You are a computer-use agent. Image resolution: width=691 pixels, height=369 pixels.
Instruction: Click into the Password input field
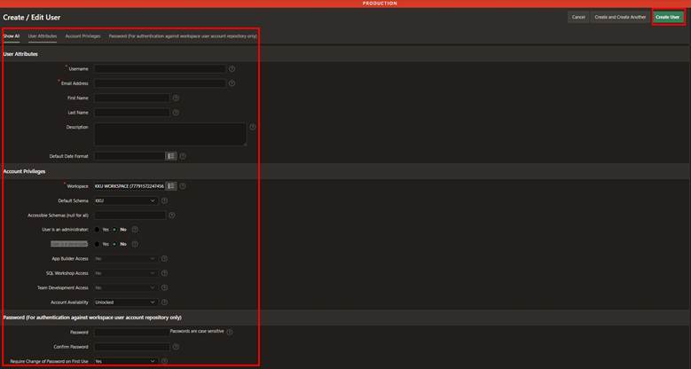(132, 332)
